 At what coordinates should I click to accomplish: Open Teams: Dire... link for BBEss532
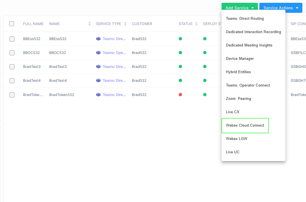click(114, 39)
